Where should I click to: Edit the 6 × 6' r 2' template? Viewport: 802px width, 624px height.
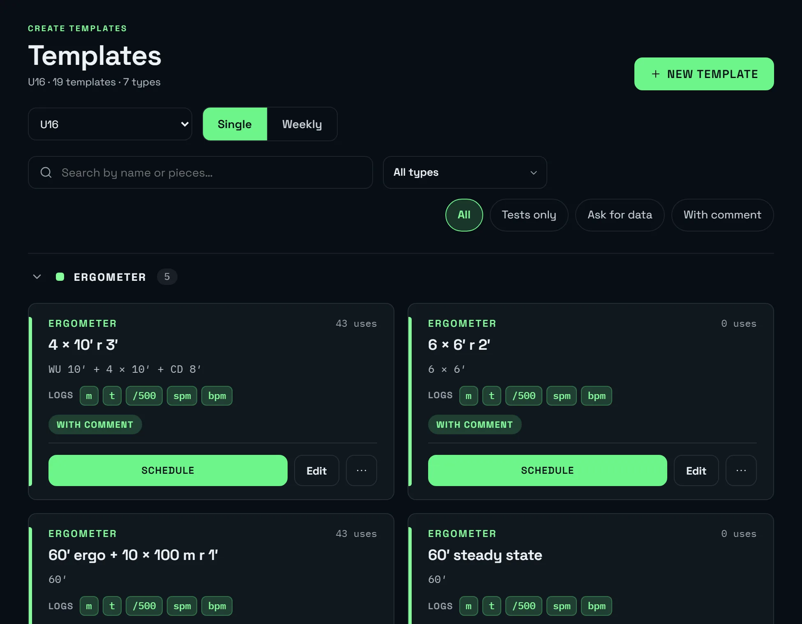pos(696,470)
